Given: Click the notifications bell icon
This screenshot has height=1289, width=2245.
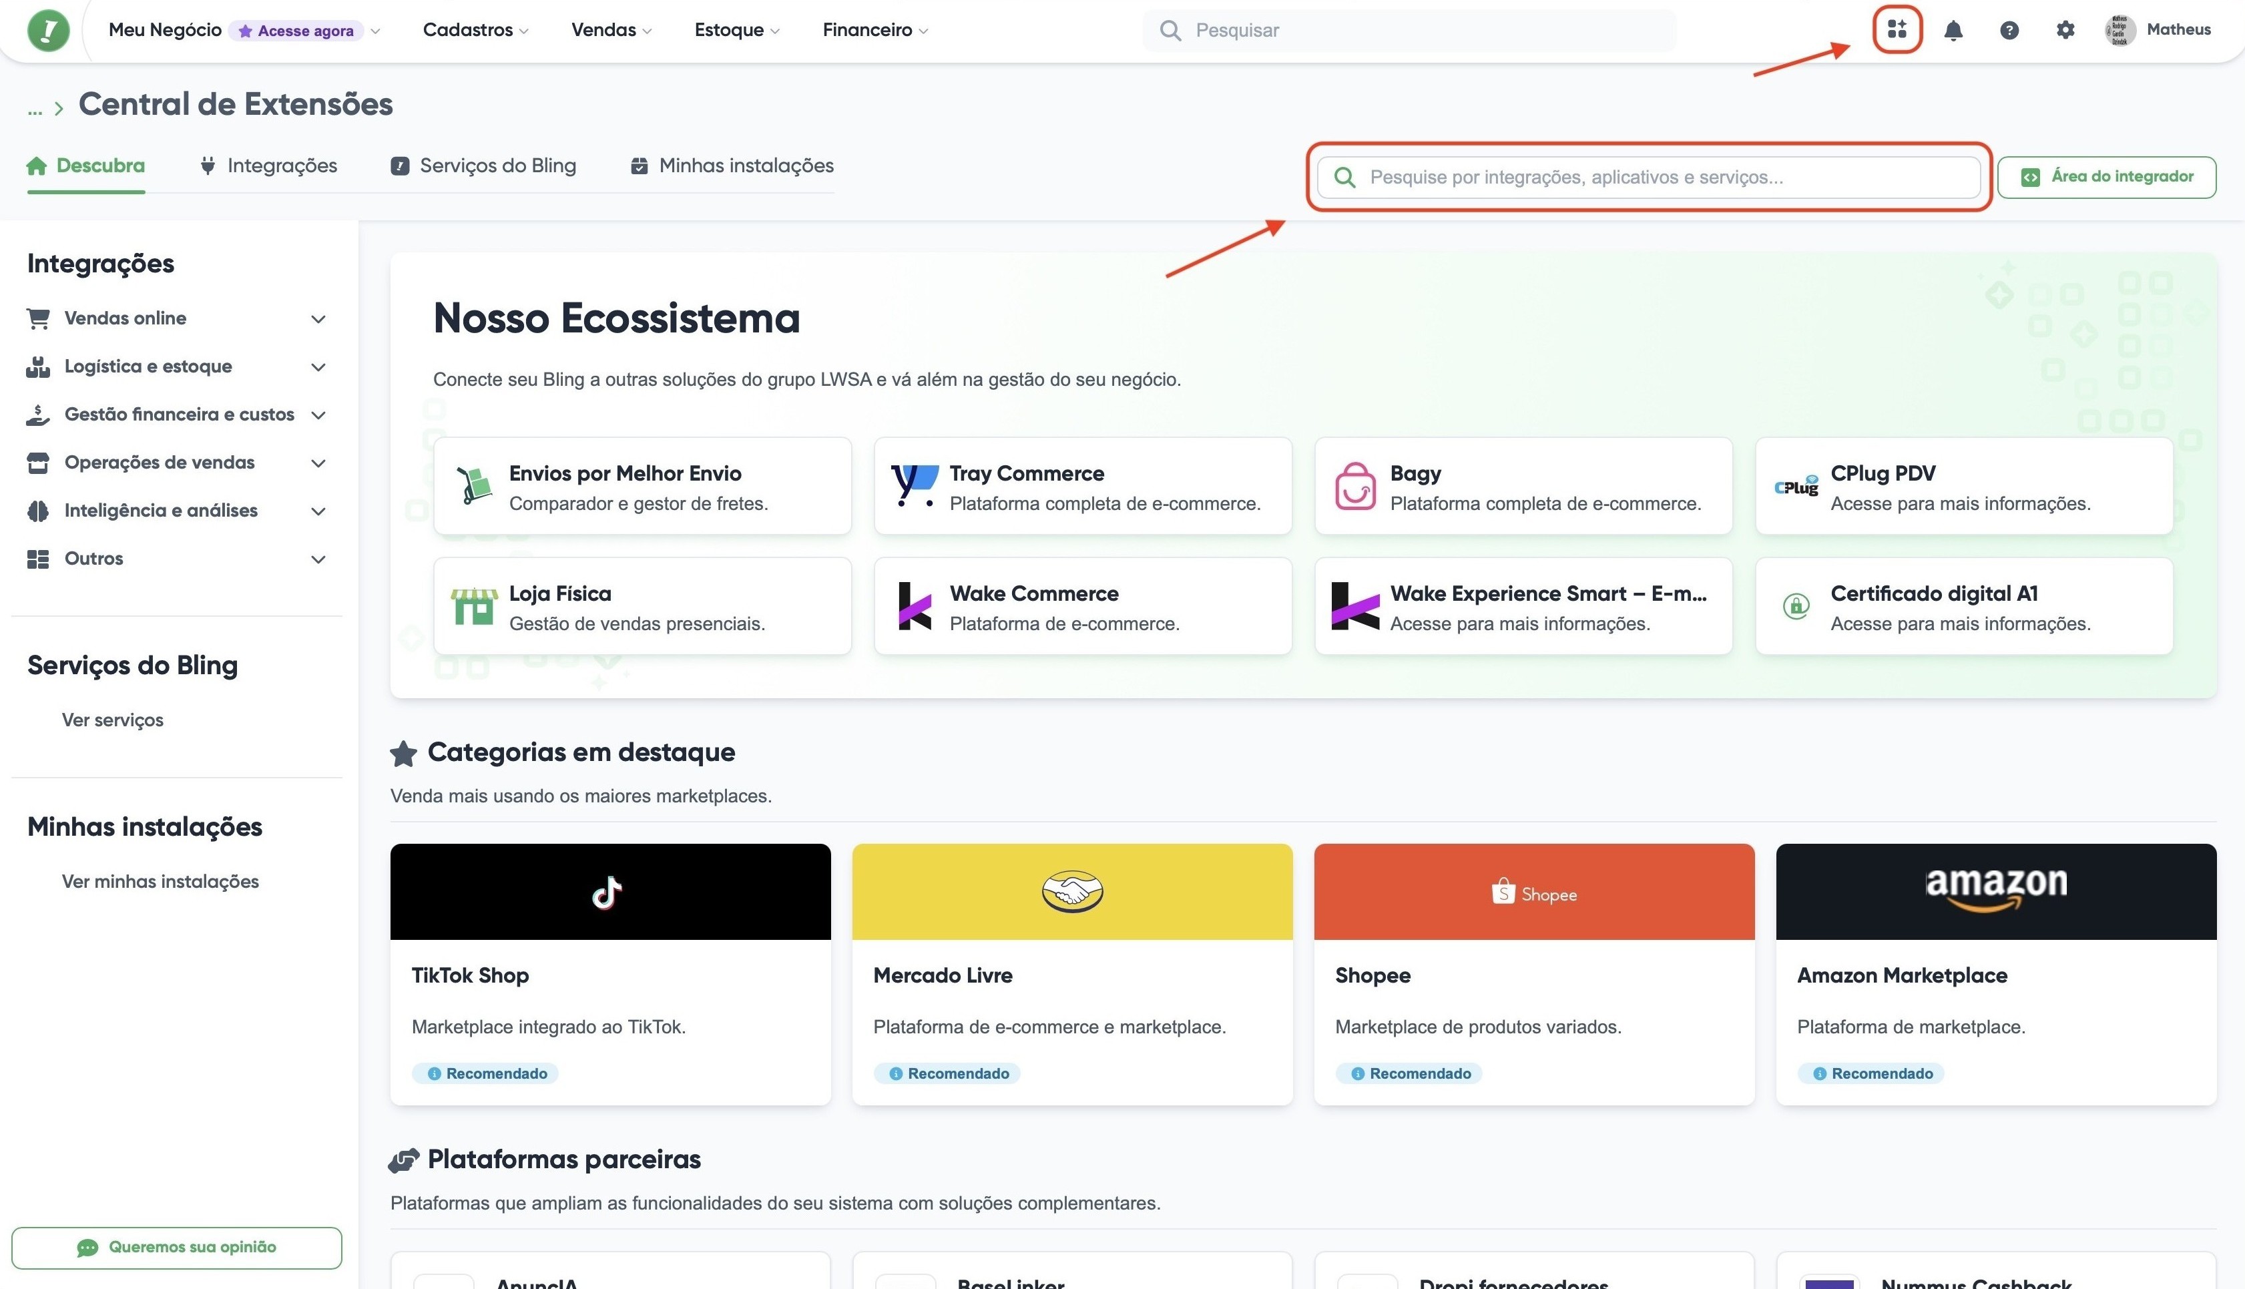Looking at the screenshot, I should coord(1953,31).
